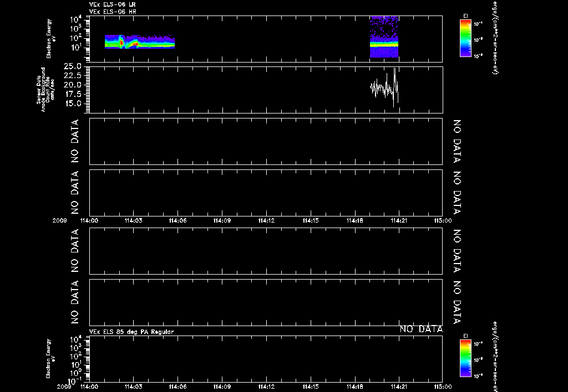Click the 10^1 tick label on the top spectrogram axis
The height and width of the screenshot is (392, 568).
(x=75, y=48)
